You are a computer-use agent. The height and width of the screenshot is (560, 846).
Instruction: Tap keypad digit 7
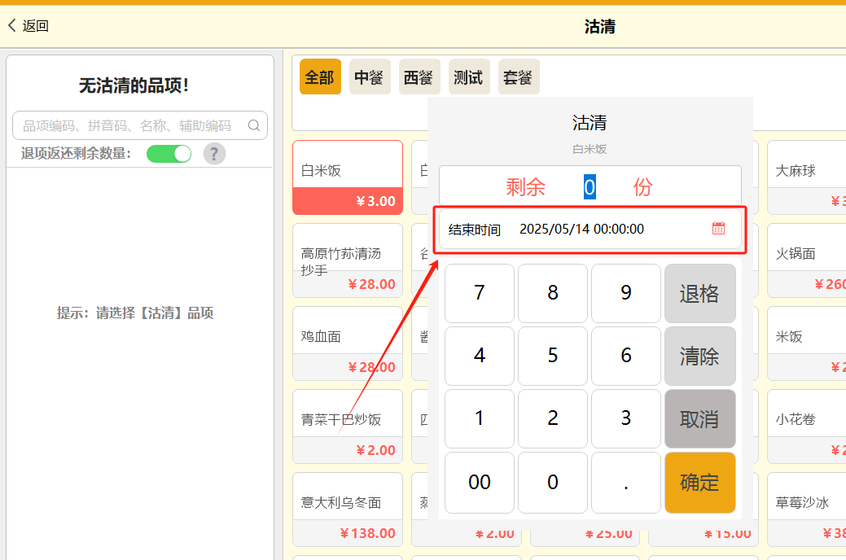pos(480,294)
